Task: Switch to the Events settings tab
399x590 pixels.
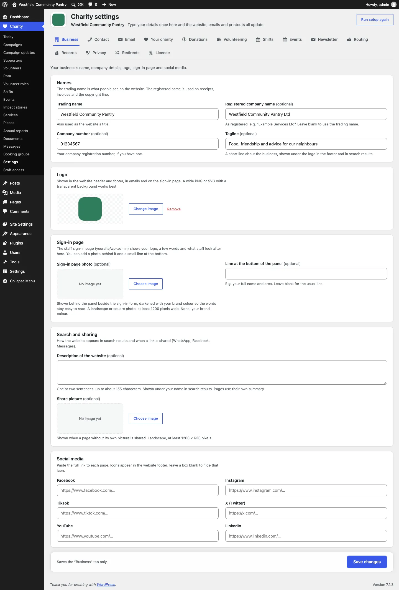Action: (x=292, y=39)
